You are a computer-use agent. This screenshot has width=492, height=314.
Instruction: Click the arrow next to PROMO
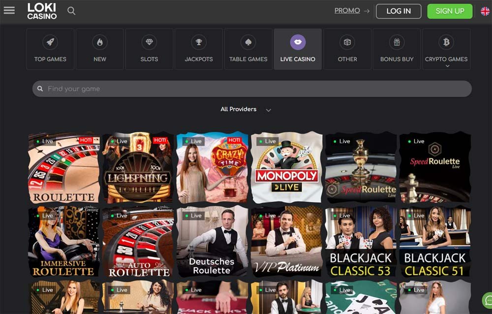coord(367,11)
